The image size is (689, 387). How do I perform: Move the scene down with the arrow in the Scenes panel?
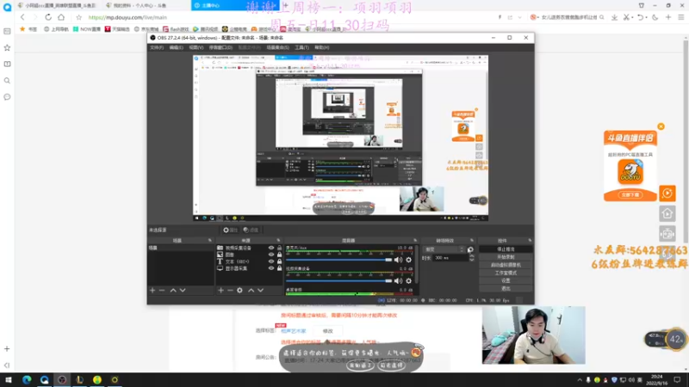[183, 291]
